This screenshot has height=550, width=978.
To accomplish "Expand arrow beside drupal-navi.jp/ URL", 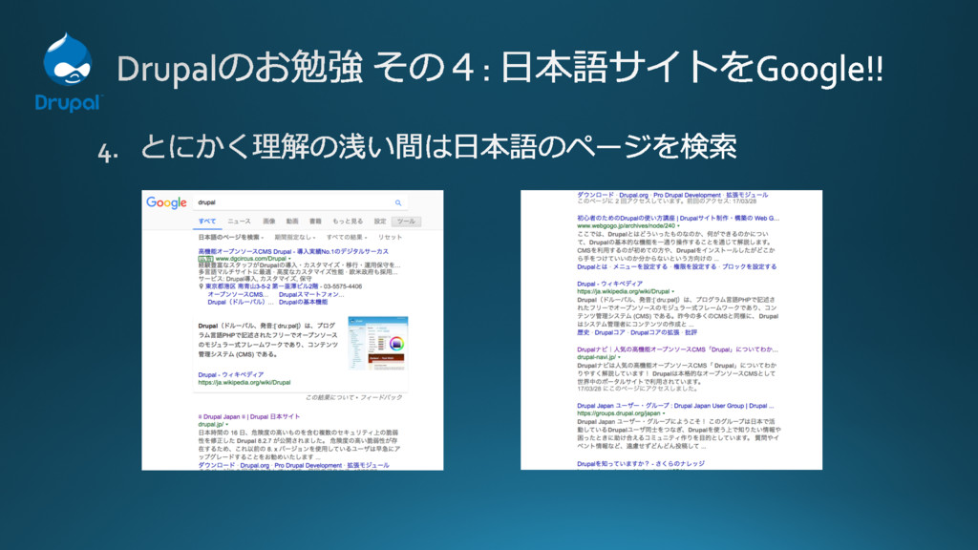I will [619, 357].
